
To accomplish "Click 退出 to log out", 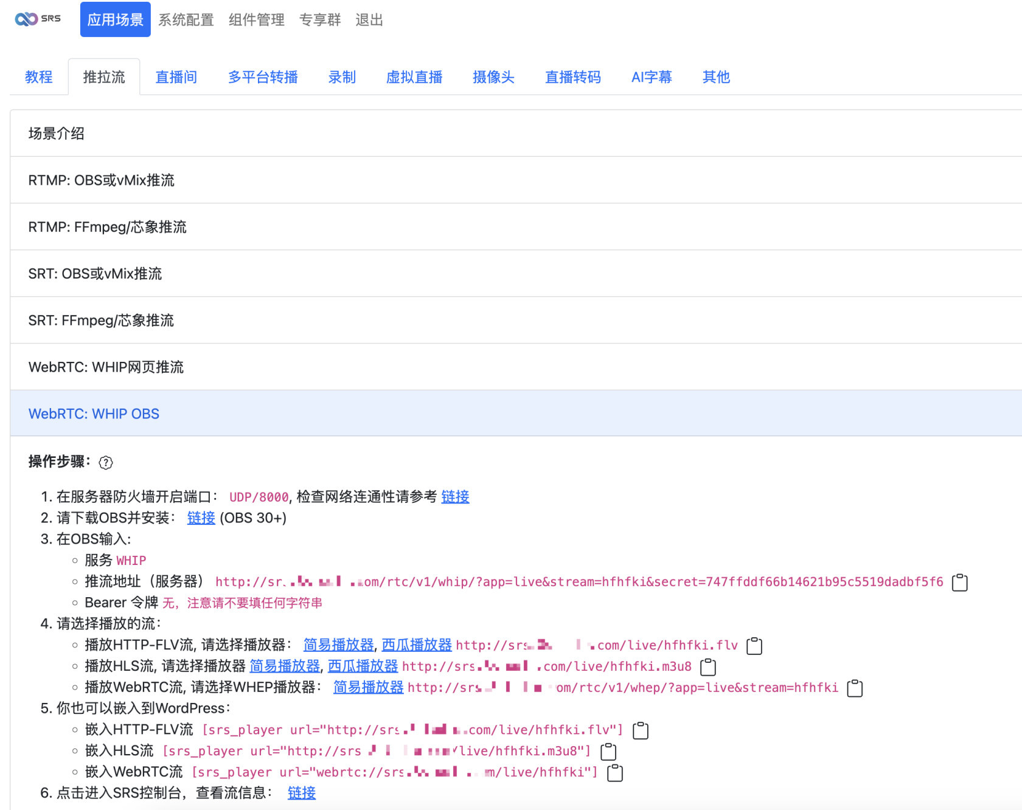I will [369, 20].
